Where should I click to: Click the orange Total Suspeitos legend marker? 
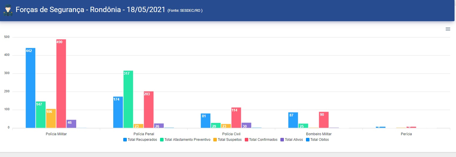point(215,140)
